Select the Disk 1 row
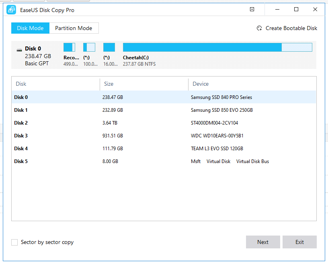 coord(164,110)
